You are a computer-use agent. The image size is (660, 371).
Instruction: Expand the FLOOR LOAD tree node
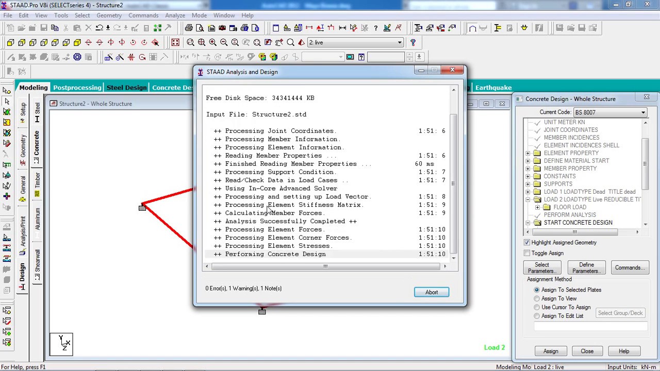tap(538, 207)
